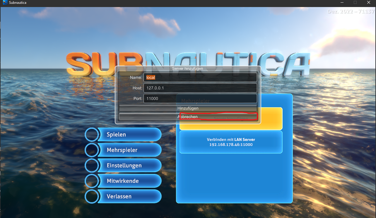Focus the Port field showing 11000

coord(200,98)
